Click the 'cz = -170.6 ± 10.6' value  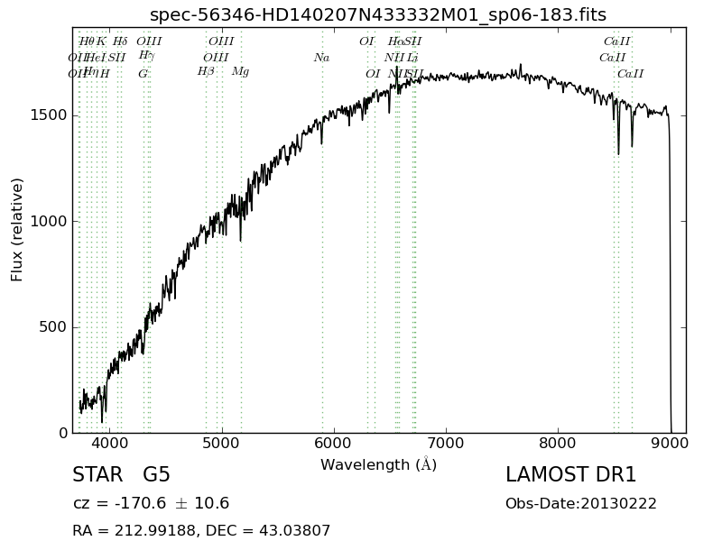point(151,503)
